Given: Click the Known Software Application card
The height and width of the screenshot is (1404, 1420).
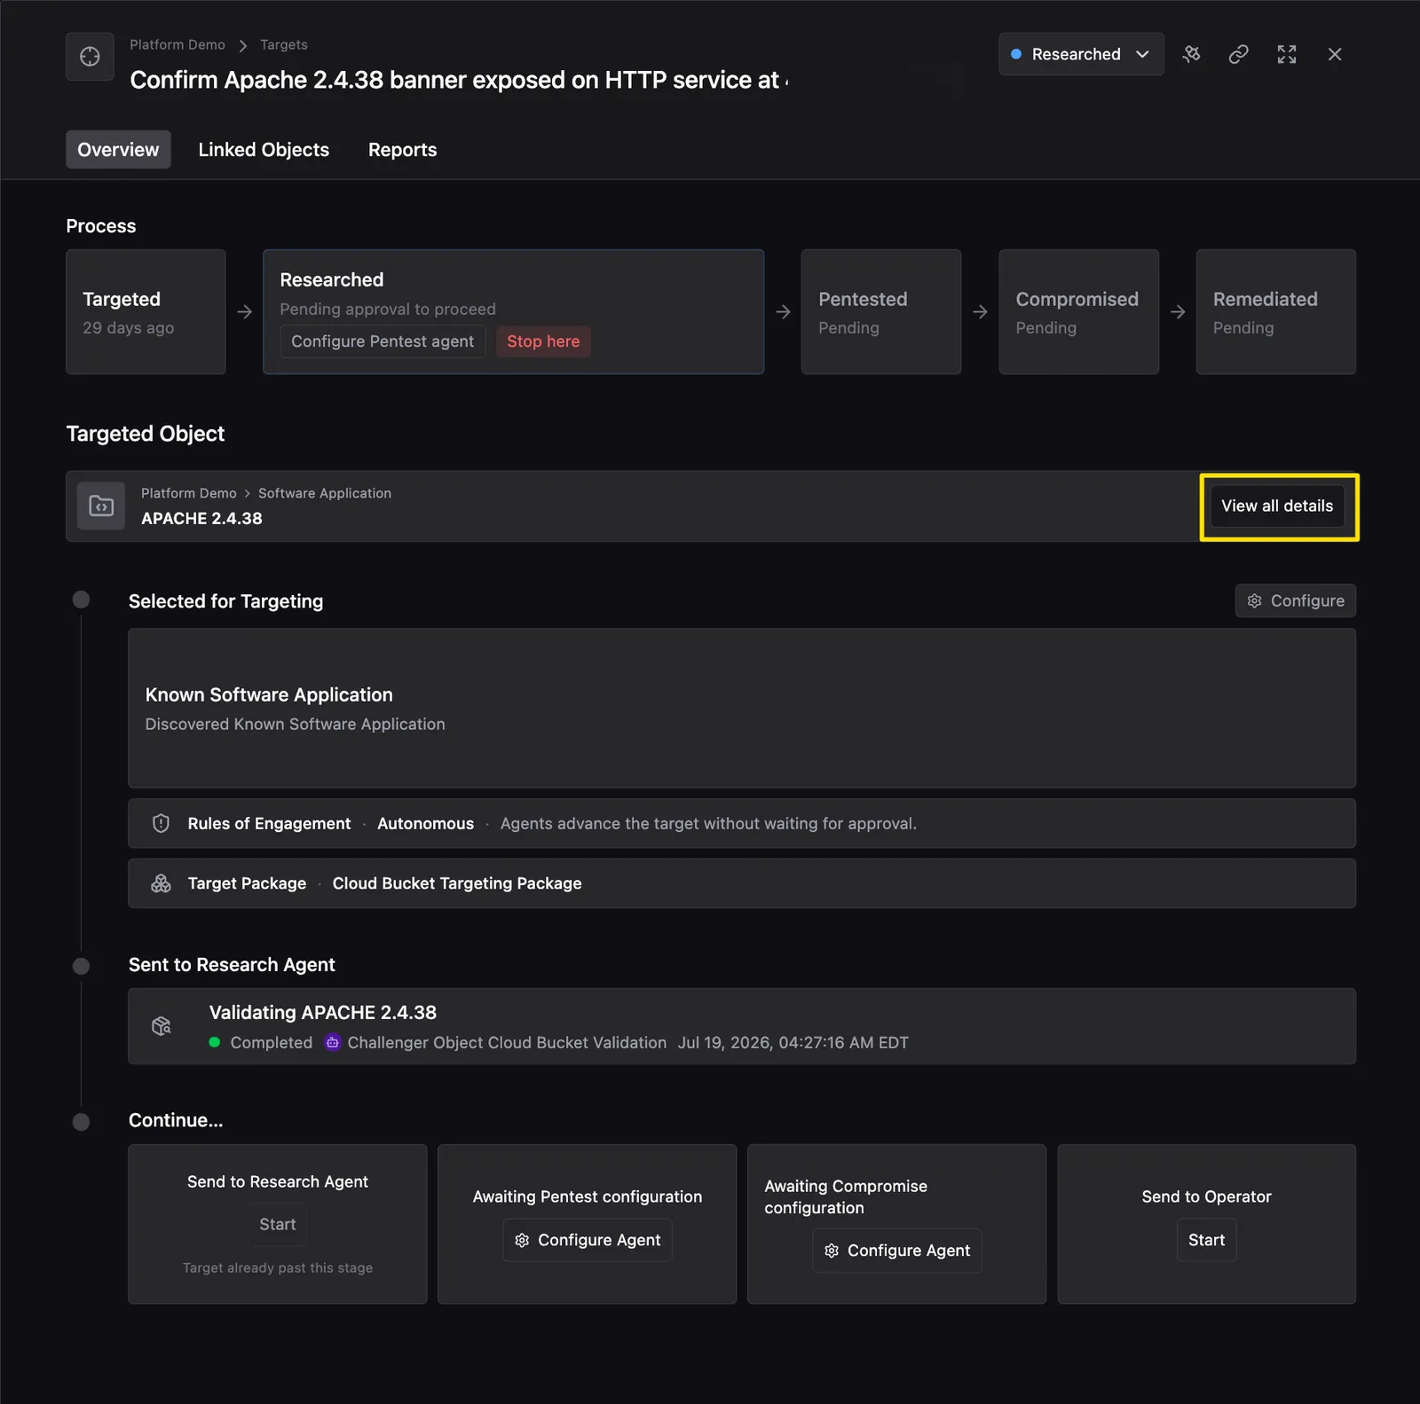Looking at the screenshot, I should click(741, 709).
